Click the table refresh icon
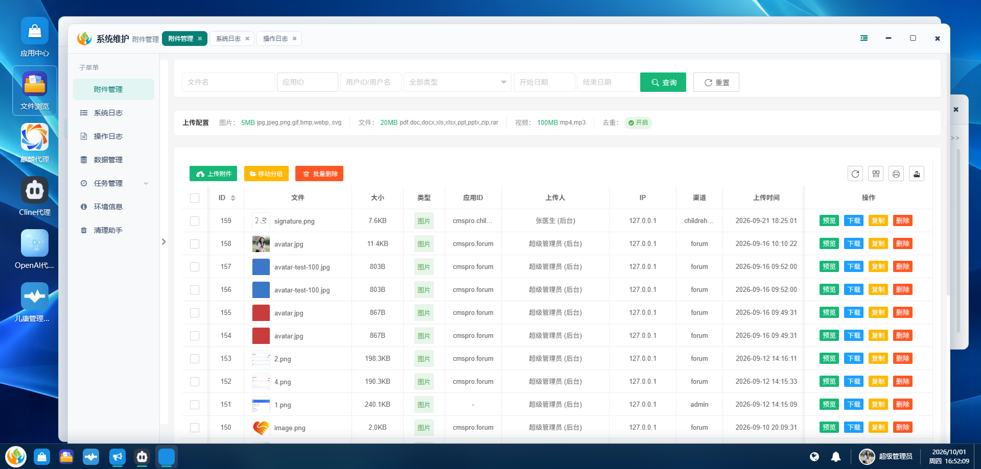981x469 pixels. [x=855, y=174]
